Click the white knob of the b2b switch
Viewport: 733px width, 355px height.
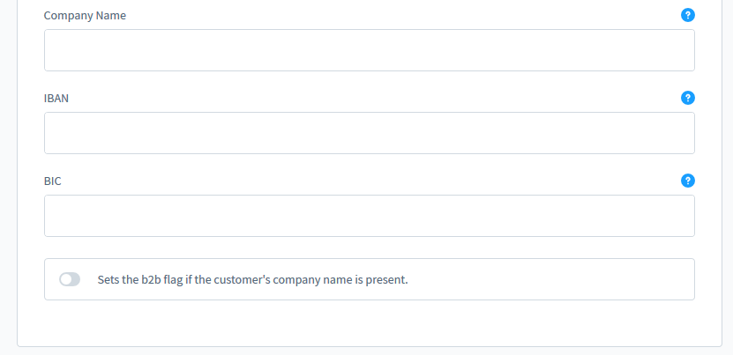click(66, 279)
